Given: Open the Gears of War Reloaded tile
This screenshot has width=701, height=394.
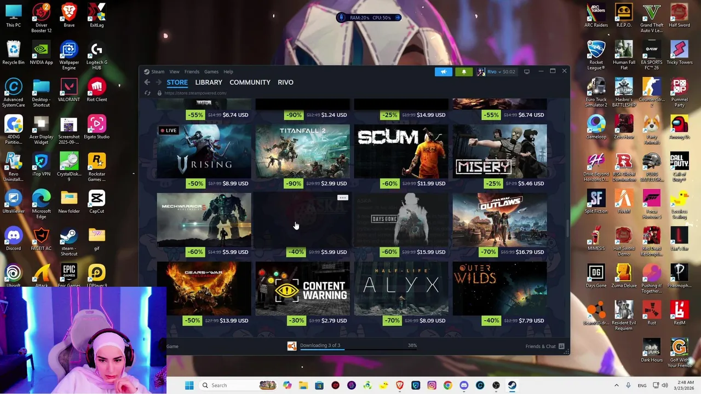Looking at the screenshot, I should 204,288.
